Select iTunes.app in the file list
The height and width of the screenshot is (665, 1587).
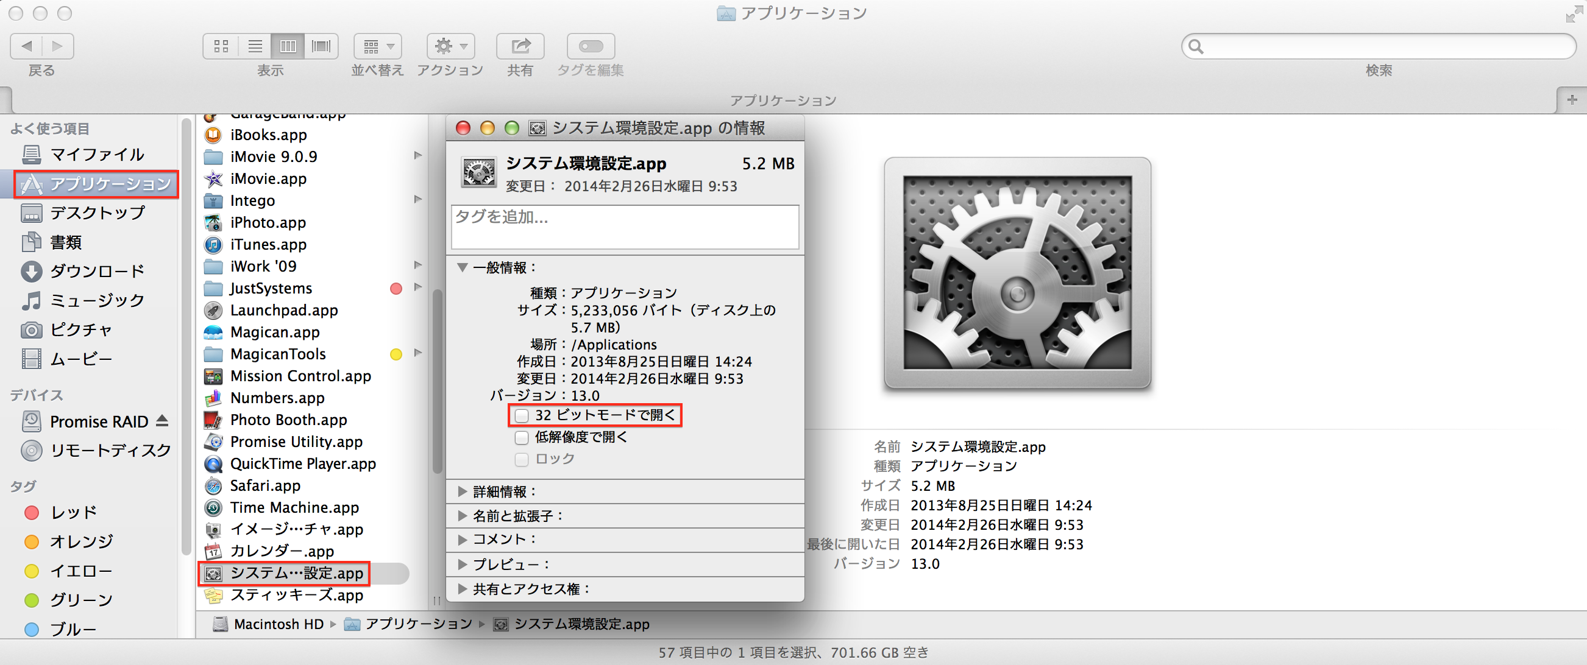point(268,244)
